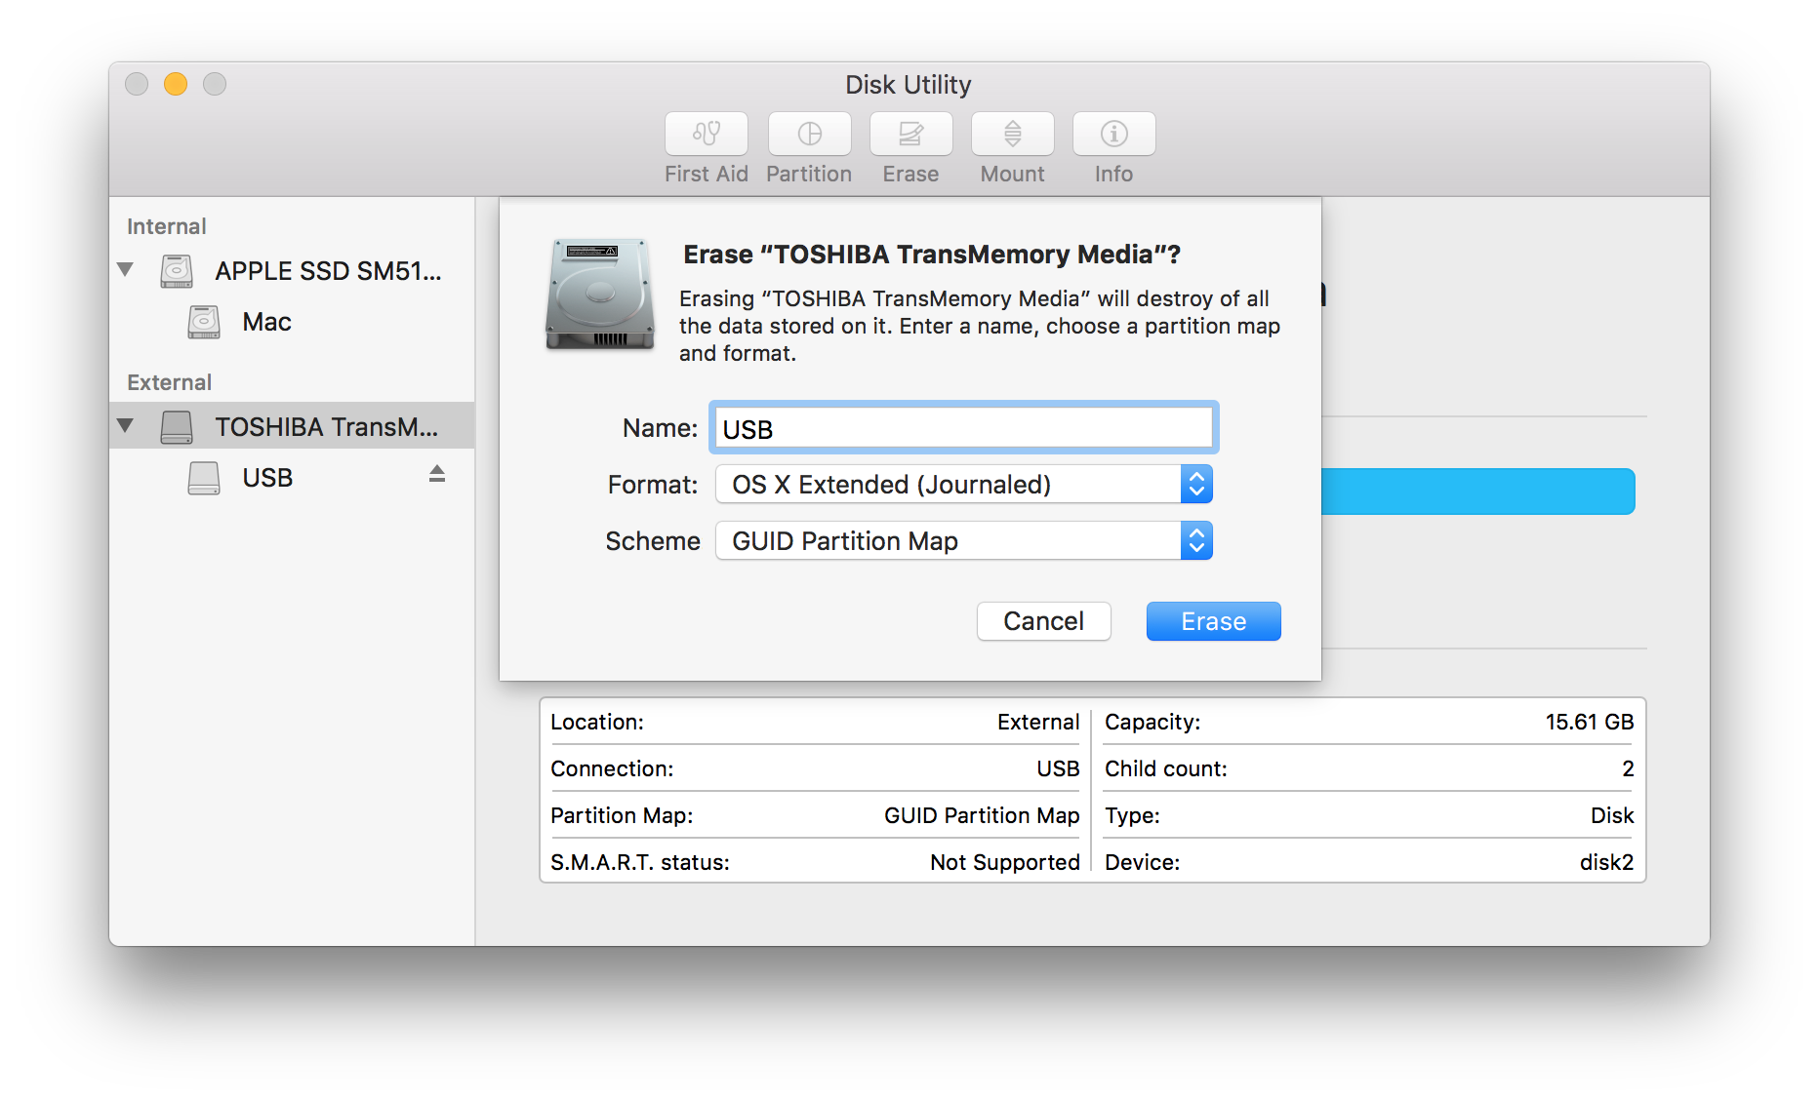Collapse the APPLE SSD disclosure triangle
The width and height of the screenshot is (1819, 1102).
(x=125, y=269)
